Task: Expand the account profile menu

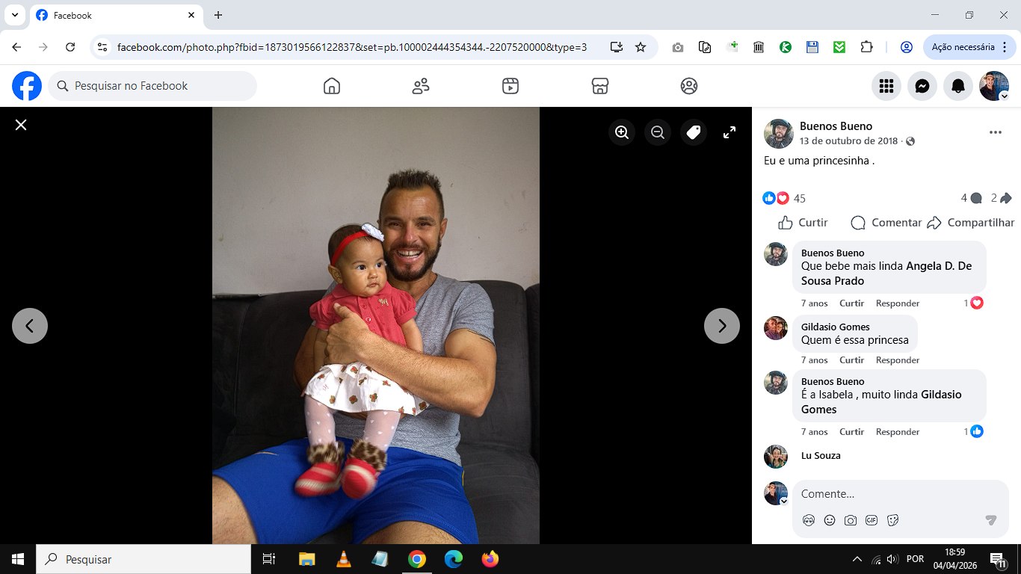Action: pos(994,86)
